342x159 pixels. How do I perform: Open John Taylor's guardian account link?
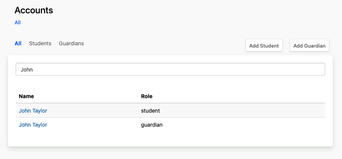pos(33,124)
